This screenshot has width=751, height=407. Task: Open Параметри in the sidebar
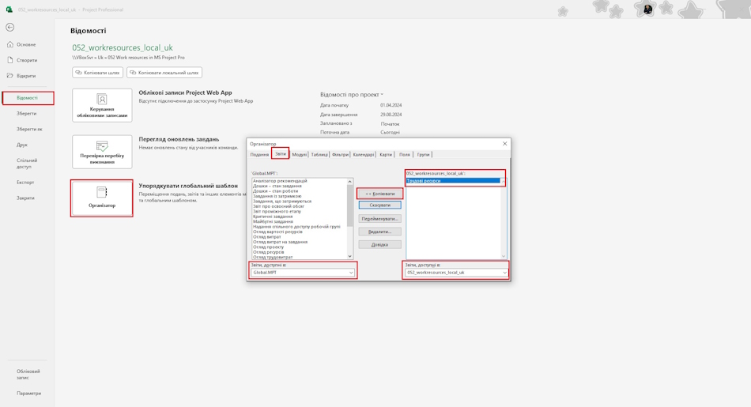28,394
